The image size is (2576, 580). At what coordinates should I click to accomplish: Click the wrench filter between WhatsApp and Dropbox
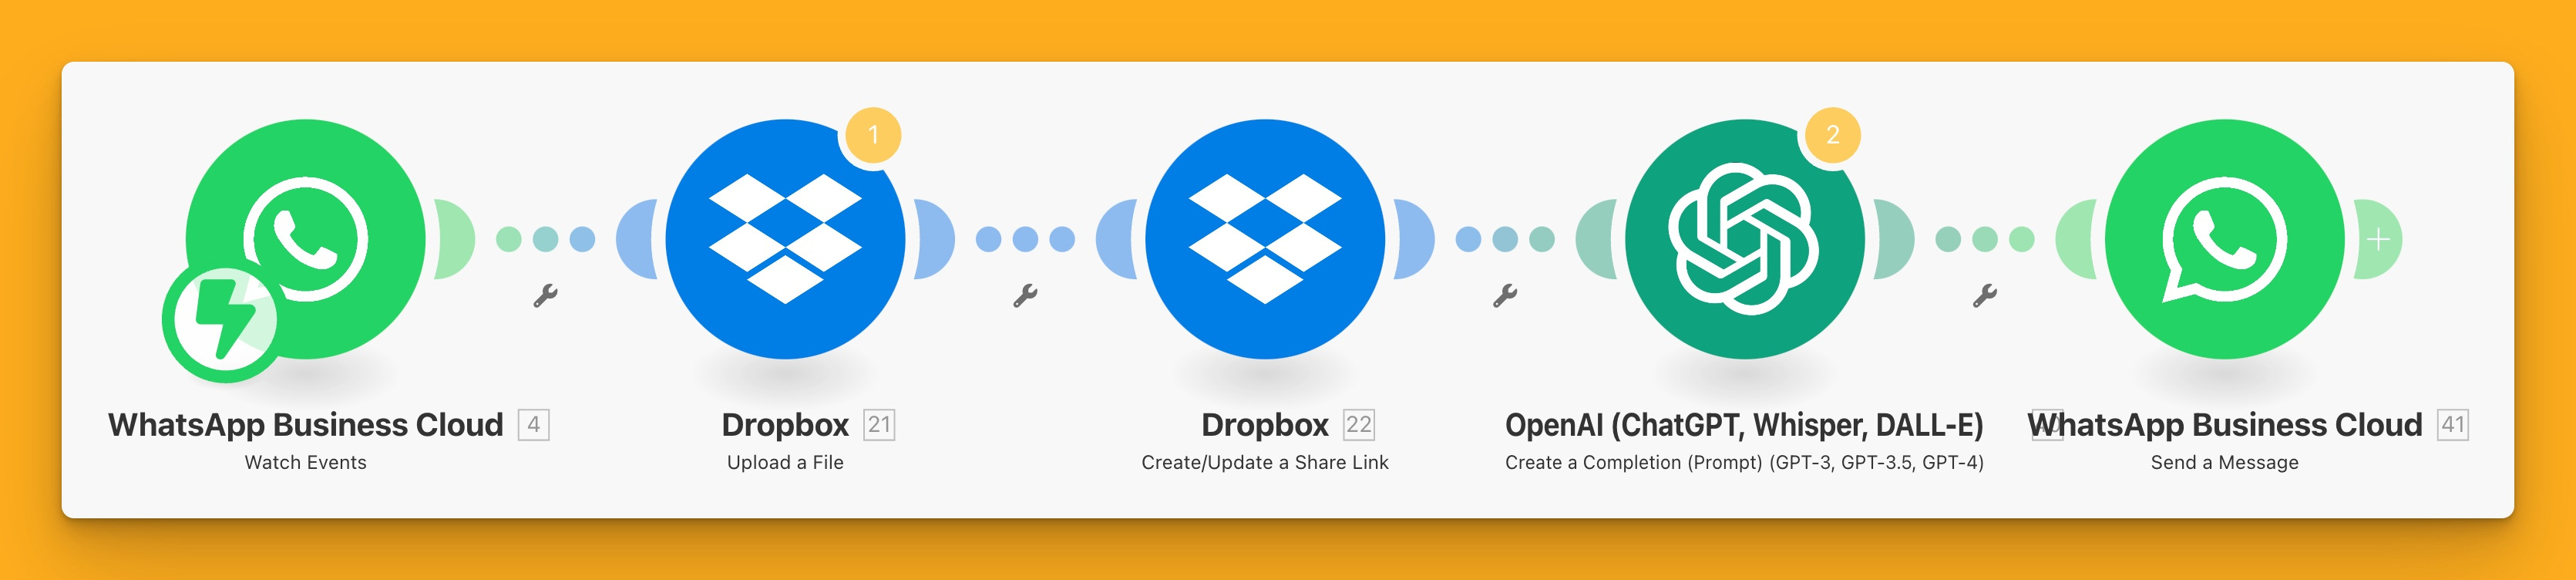(545, 295)
